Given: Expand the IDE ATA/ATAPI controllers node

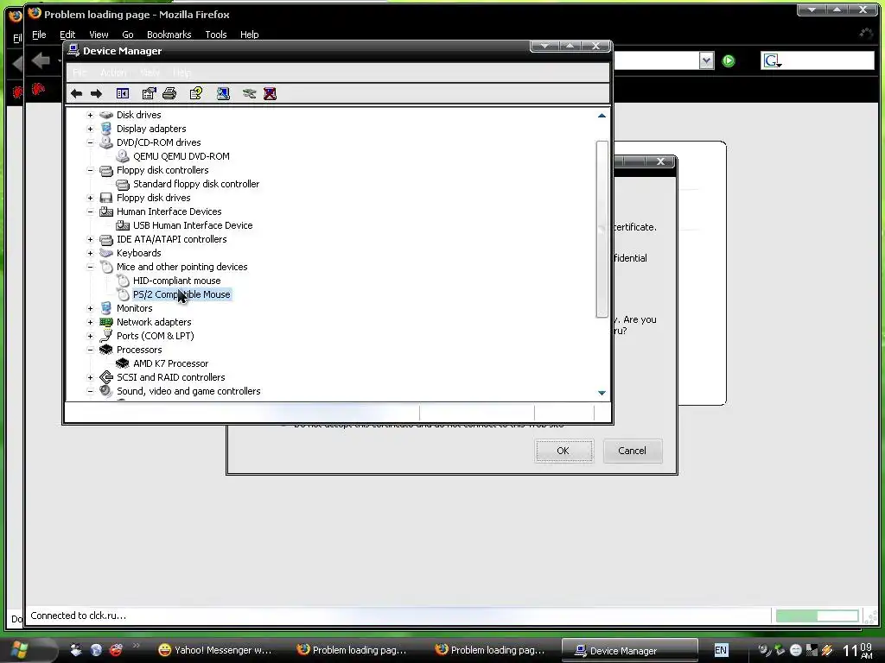Looking at the screenshot, I should 90,239.
